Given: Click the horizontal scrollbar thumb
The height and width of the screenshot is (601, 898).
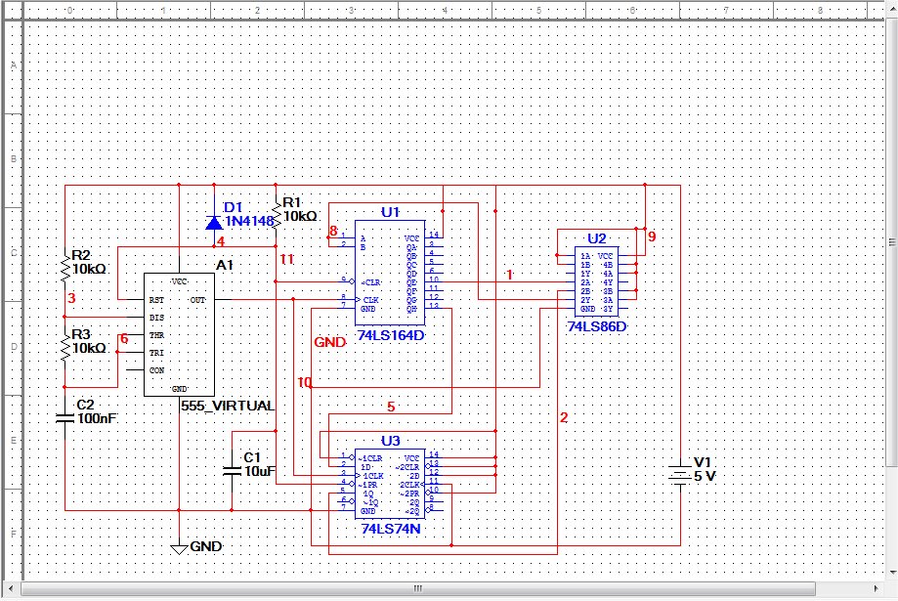Looking at the screenshot, I should click(418, 588).
